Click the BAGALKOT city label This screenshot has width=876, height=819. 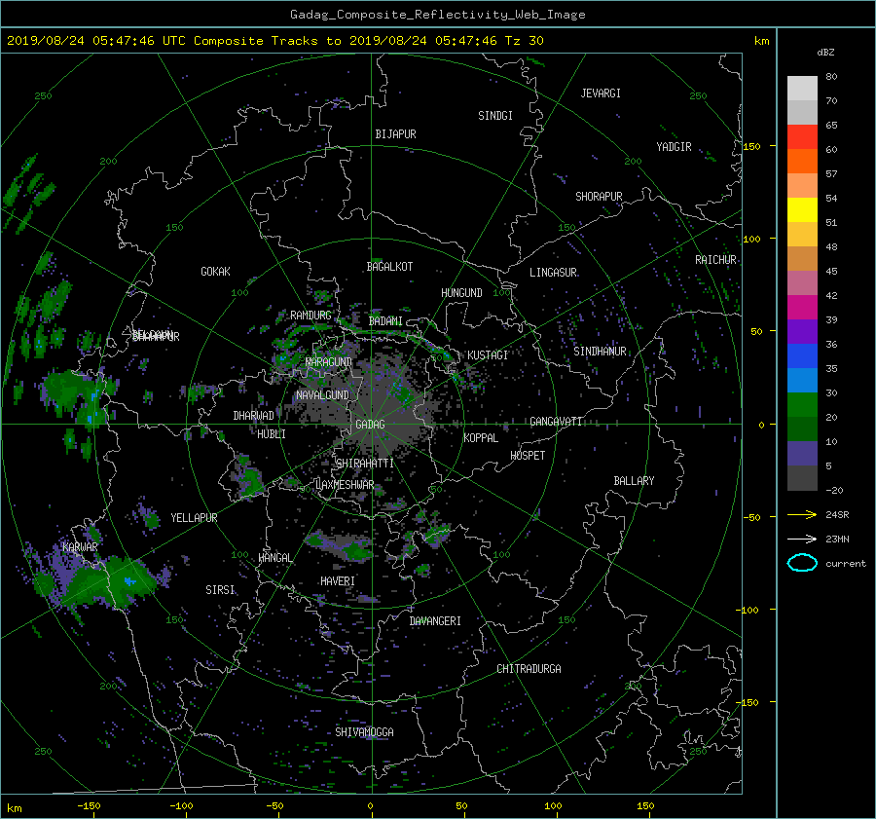[x=389, y=267]
